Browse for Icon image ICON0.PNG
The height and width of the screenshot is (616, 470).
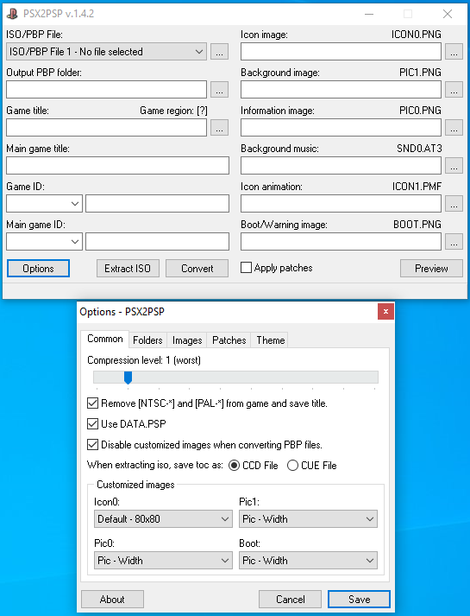point(454,52)
